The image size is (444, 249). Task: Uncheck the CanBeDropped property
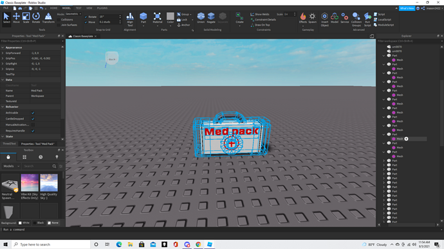coord(33,119)
